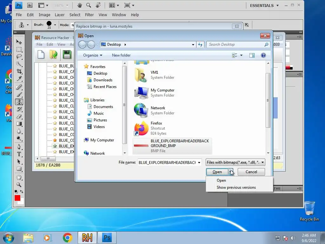Select the Zoom tool in tools panel
The image size is (325, 244).
pos(19,185)
